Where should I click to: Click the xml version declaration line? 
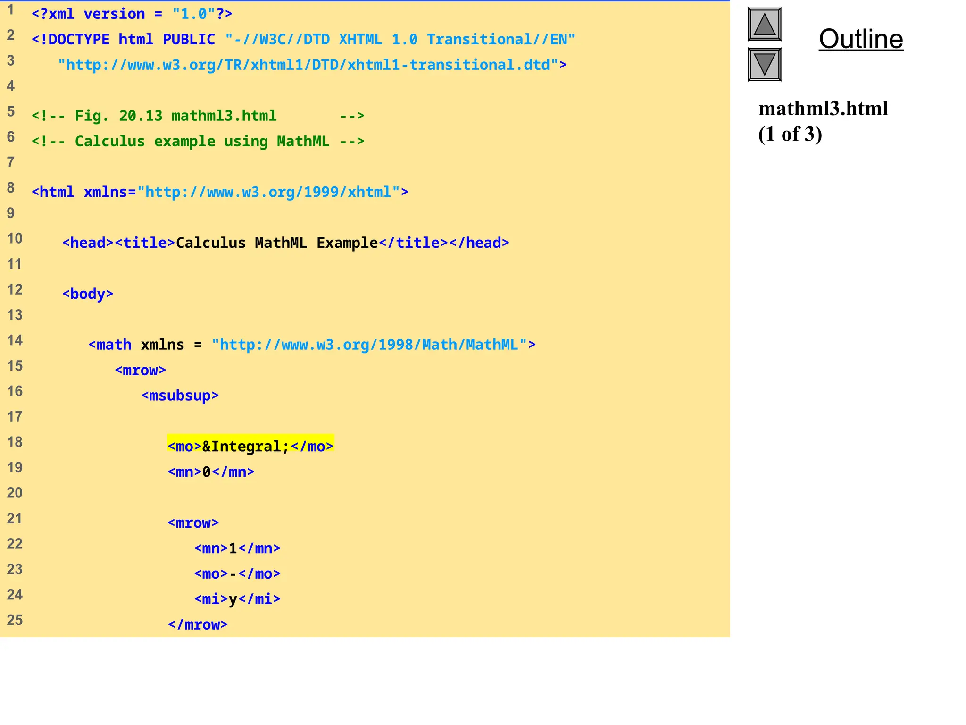tap(132, 14)
